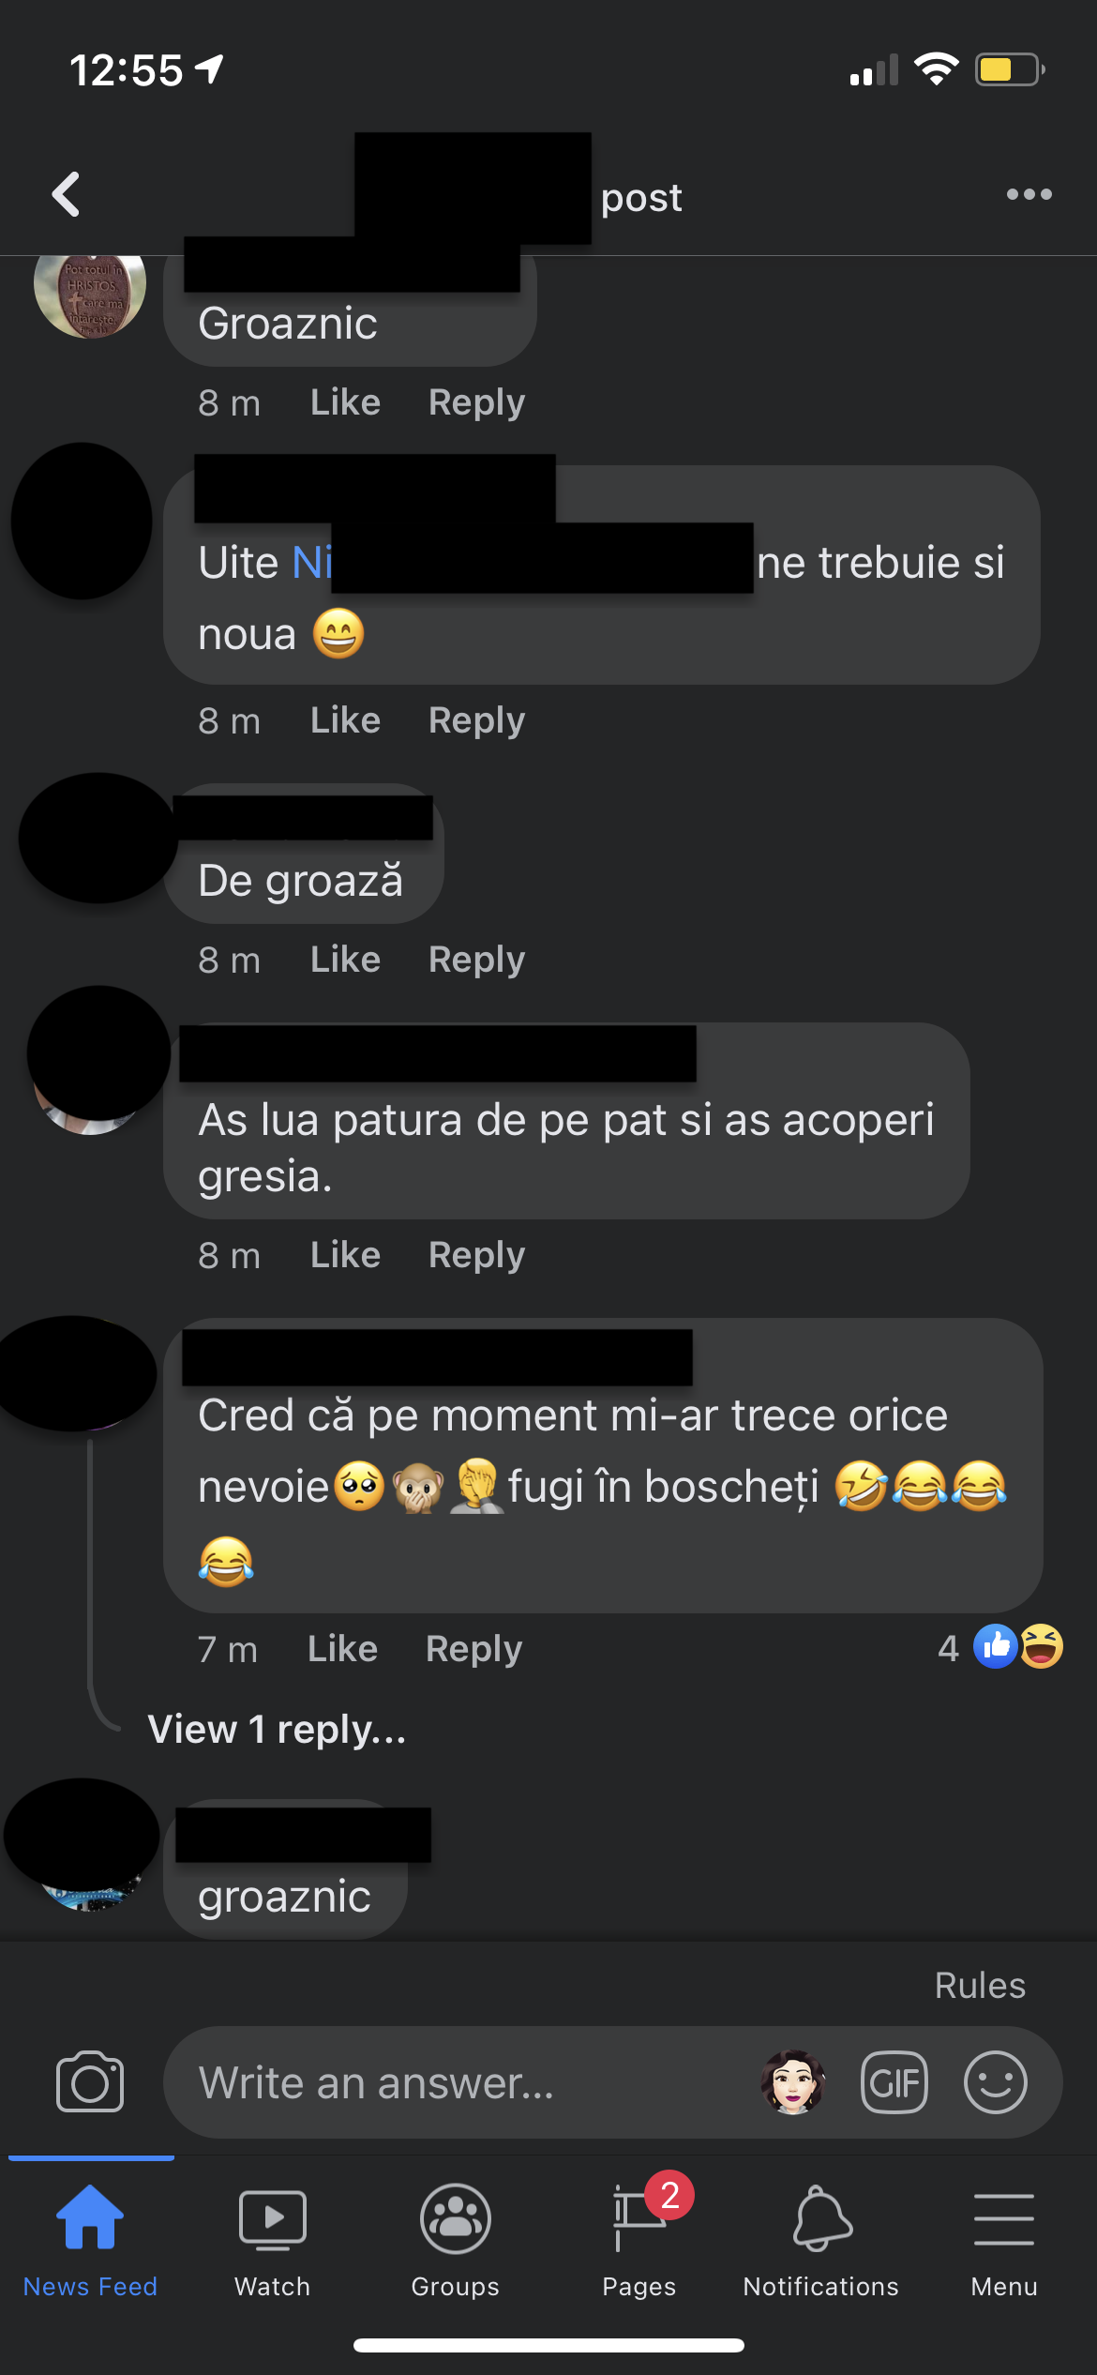Open the three-dot post options menu
This screenshot has width=1097, height=2375.
click(1029, 194)
